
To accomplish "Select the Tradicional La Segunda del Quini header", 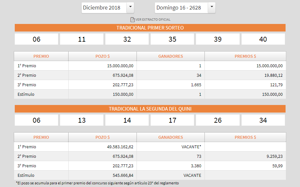I will (150, 109).
